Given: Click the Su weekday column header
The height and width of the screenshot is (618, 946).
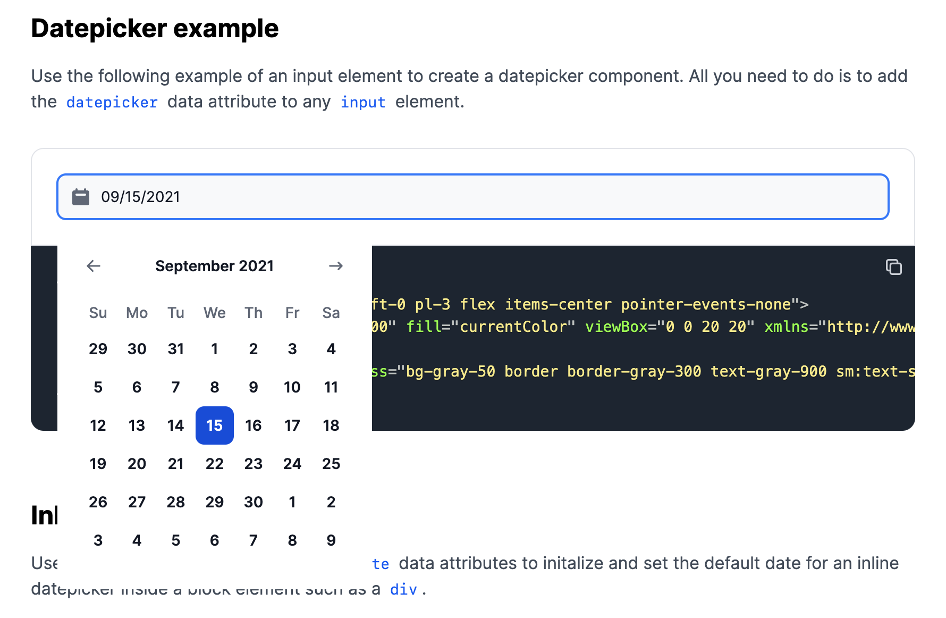Looking at the screenshot, I should [98, 313].
